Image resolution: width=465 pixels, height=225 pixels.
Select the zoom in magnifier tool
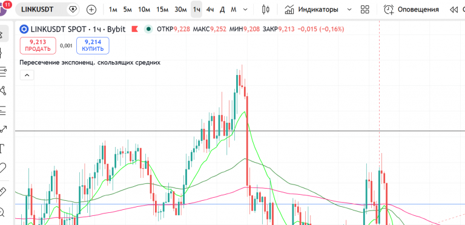click(x=2, y=212)
